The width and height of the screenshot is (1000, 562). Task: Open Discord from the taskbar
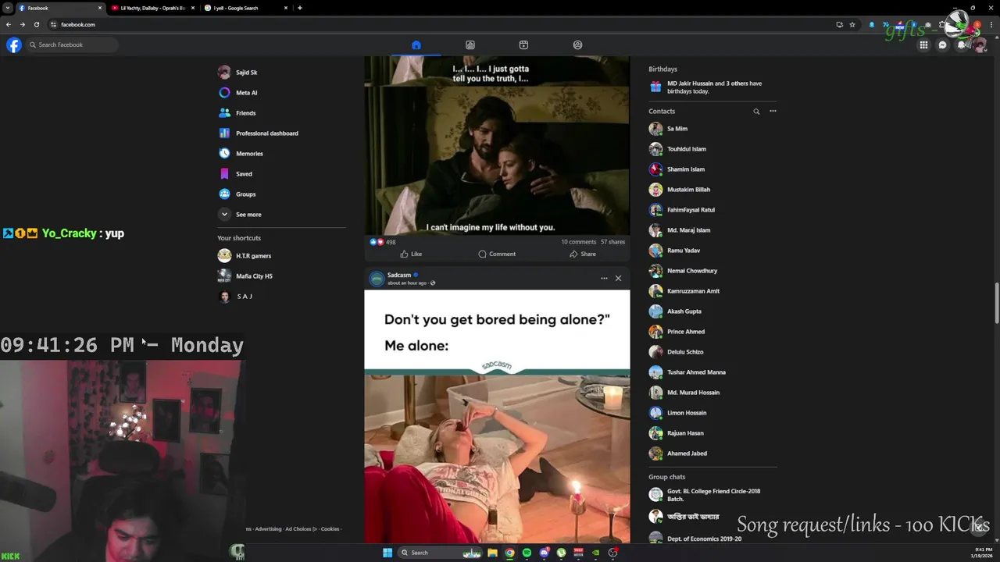tap(544, 553)
